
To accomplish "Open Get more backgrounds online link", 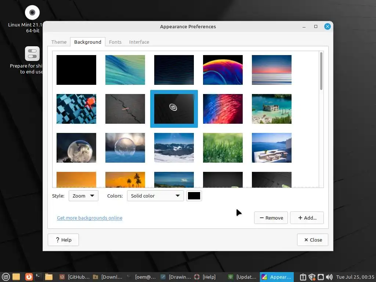I will [90, 218].
